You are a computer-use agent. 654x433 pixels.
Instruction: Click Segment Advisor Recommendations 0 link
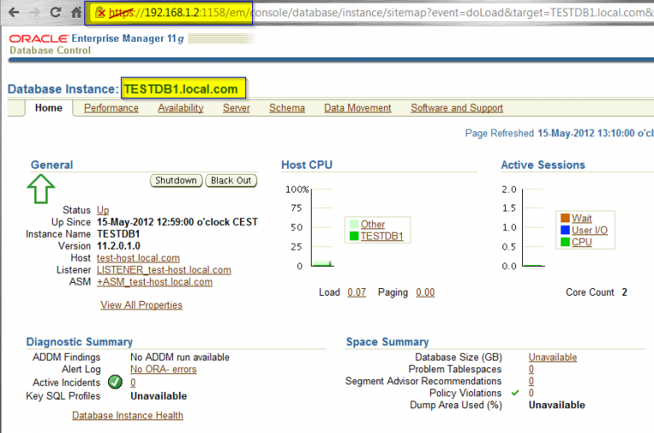tap(531, 381)
